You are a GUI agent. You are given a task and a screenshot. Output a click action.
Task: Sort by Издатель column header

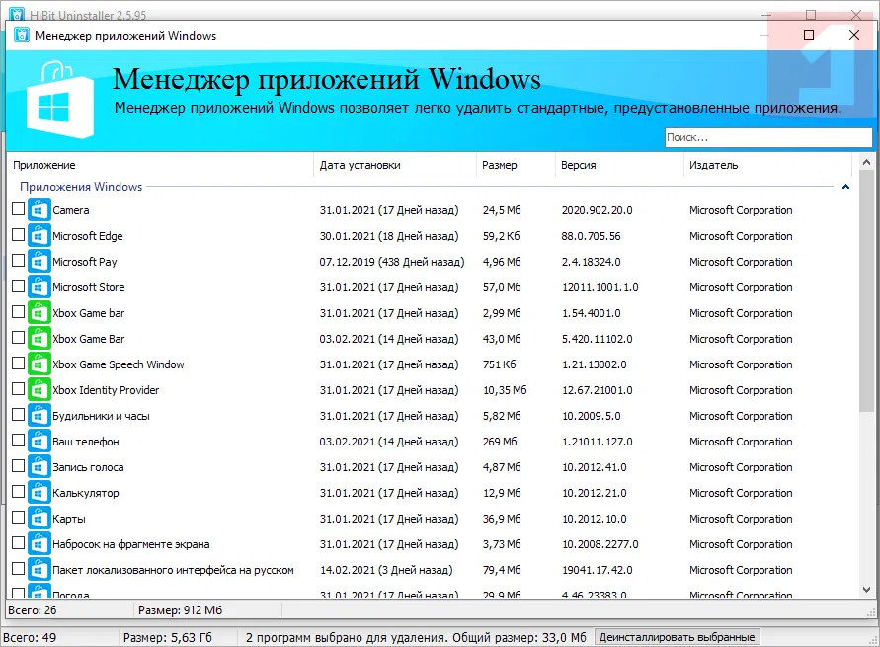tap(767, 165)
